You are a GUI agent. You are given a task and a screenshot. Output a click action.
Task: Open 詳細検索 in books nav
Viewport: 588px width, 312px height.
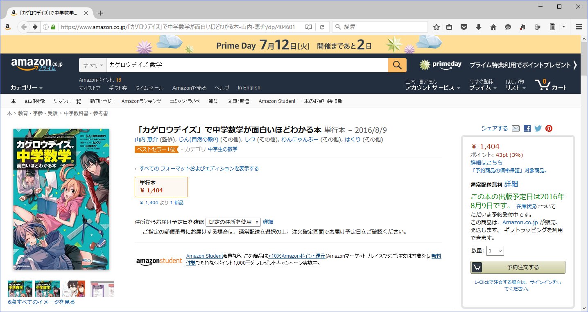[x=35, y=101]
